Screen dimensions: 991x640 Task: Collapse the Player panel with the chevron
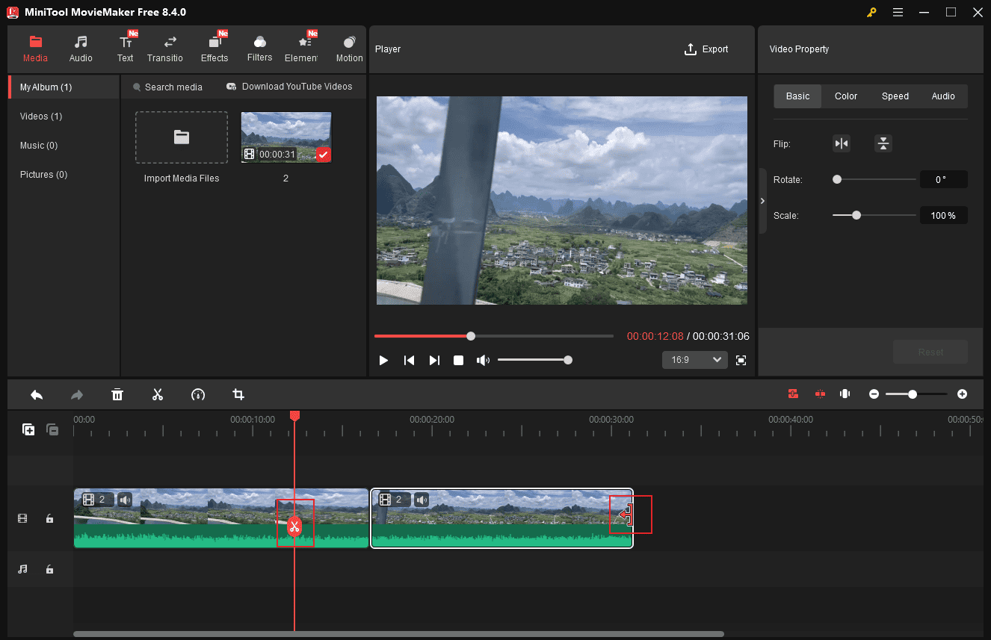pos(762,200)
